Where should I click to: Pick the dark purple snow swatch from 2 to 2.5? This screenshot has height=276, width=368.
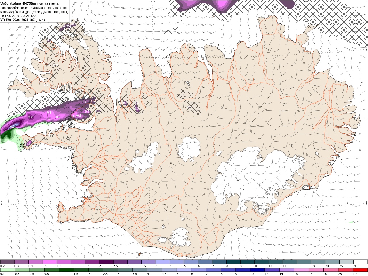pyautogui.click(x=106, y=262)
